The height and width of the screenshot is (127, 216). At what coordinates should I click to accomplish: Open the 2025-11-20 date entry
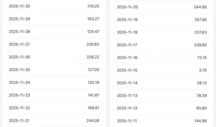tap(127, 7)
